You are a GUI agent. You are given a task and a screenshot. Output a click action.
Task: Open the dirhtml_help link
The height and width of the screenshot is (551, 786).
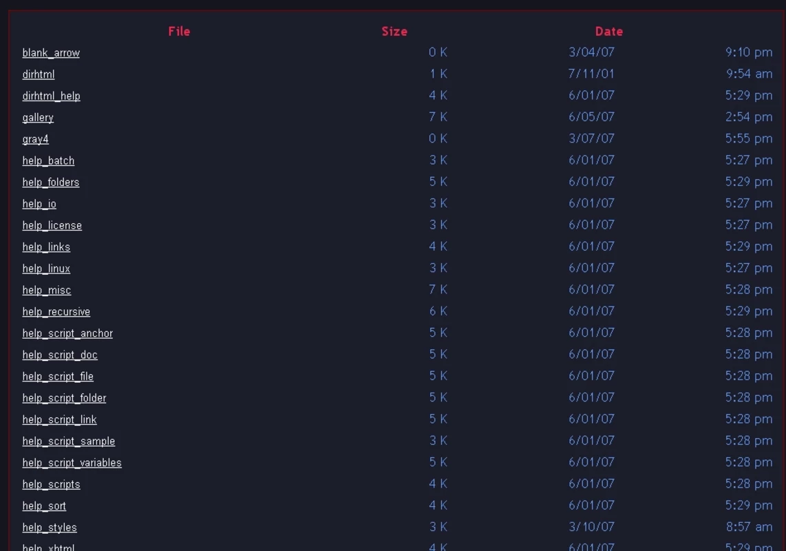coord(51,96)
